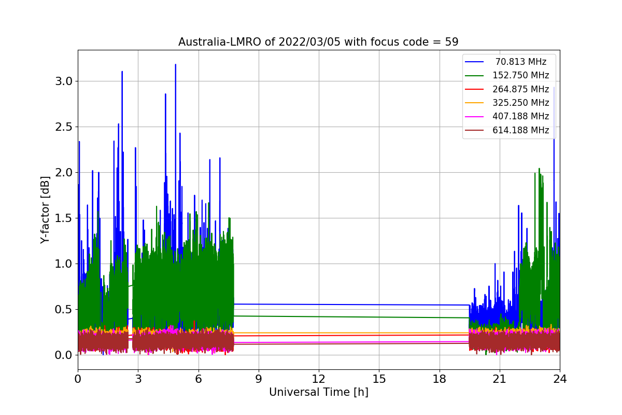Select the 152.750 MHz legend label

pyautogui.click(x=521, y=75)
